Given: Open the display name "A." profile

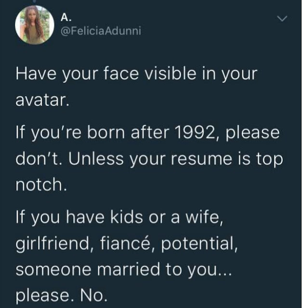Looking at the screenshot, I should (66, 17).
